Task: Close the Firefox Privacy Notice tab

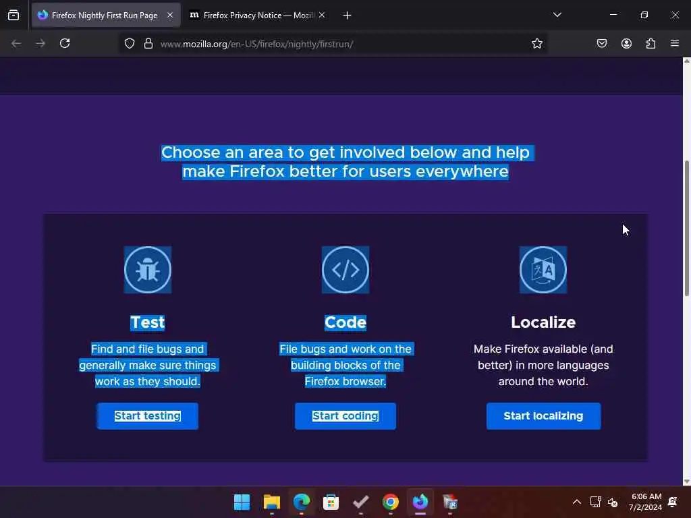Action: (322, 16)
